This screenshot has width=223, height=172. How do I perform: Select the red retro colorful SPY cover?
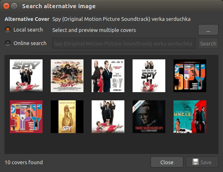coord(26,117)
